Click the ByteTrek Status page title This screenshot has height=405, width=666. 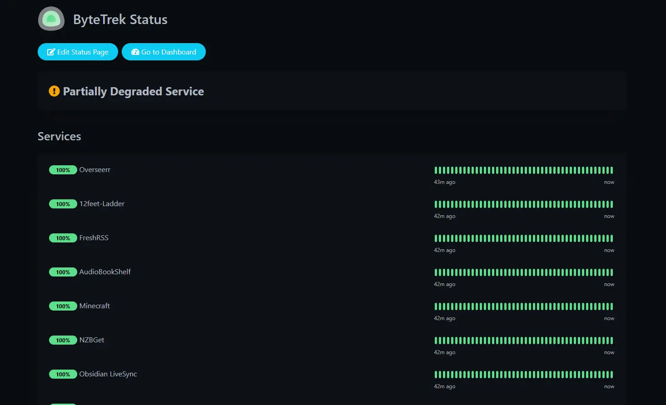pos(120,20)
